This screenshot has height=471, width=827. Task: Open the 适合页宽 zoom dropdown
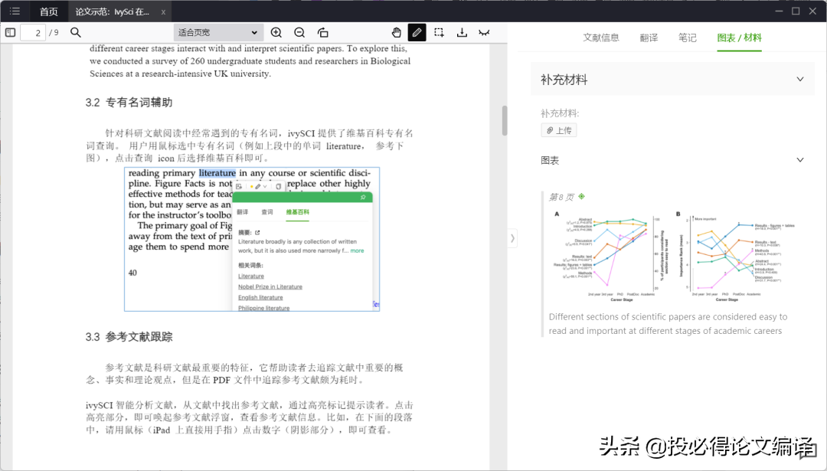point(218,33)
